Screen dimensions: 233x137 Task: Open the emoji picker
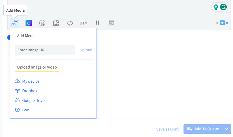(42, 23)
